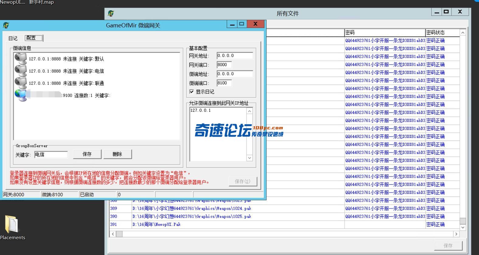Click the 关键字 input field containing 电信
Image resolution: width=479 pixels, height=255 pixels.
tap(51, 155)
